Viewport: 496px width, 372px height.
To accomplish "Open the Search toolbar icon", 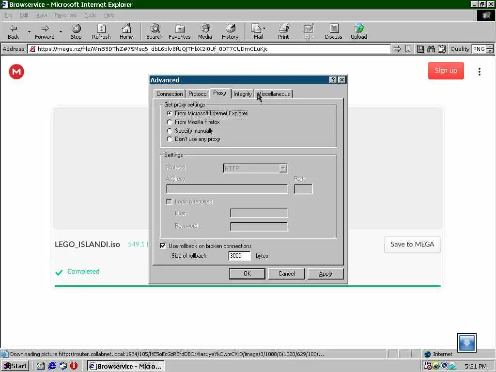I will point(155,31).
